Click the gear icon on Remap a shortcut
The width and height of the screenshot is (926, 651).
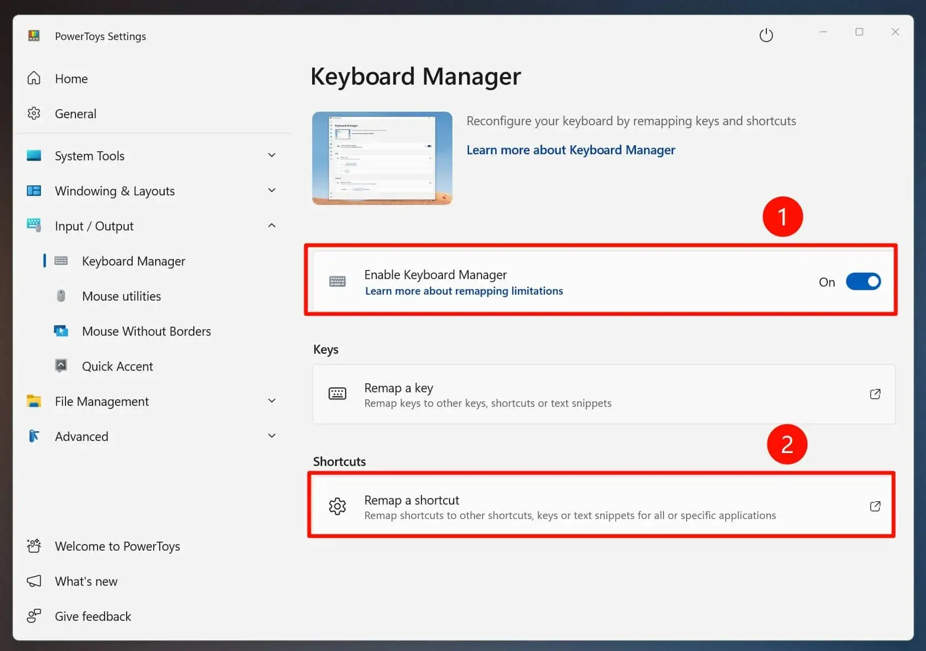tap(337, 506)
